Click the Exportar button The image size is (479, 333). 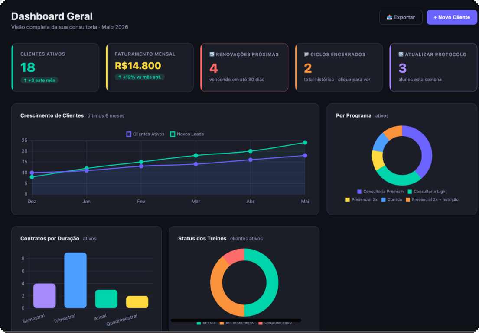(401, 17)
